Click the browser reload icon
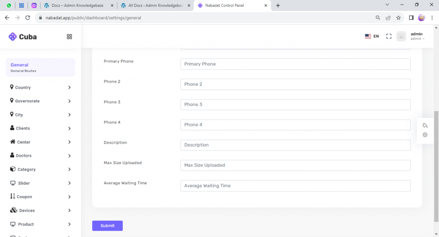This screenshot has height=237, width=439. 28,18
